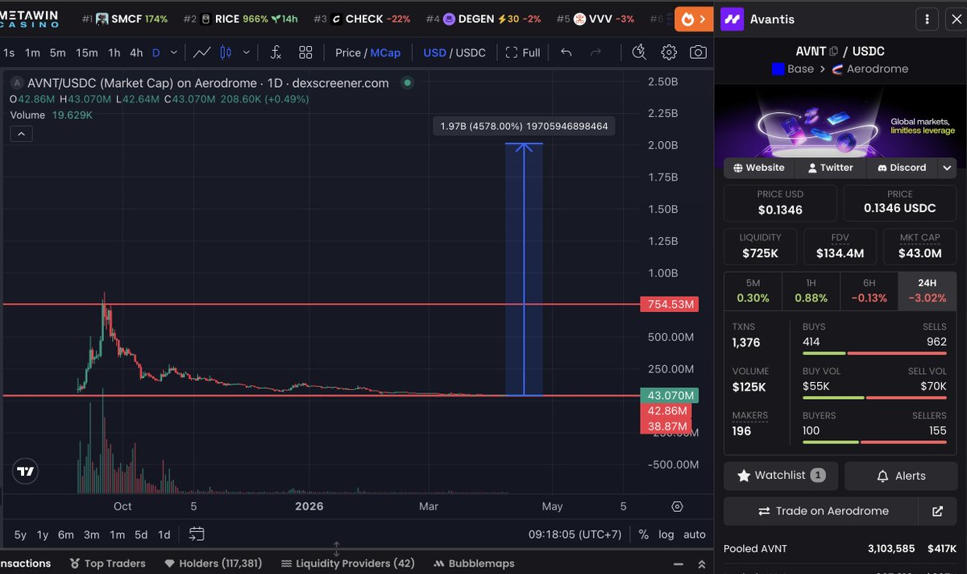Image resolution: width=967 pixels, height=574 pixels.
Task: Select the 1H stats tab
Action: [811, 291]
